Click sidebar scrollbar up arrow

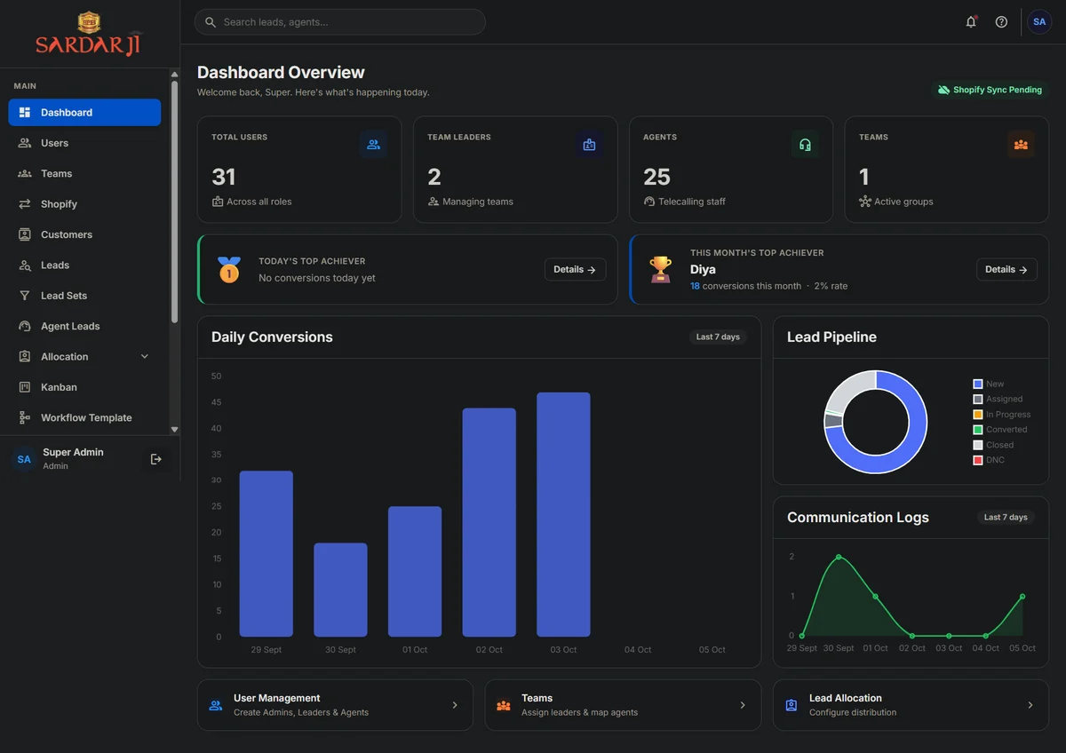click(174, 75)
